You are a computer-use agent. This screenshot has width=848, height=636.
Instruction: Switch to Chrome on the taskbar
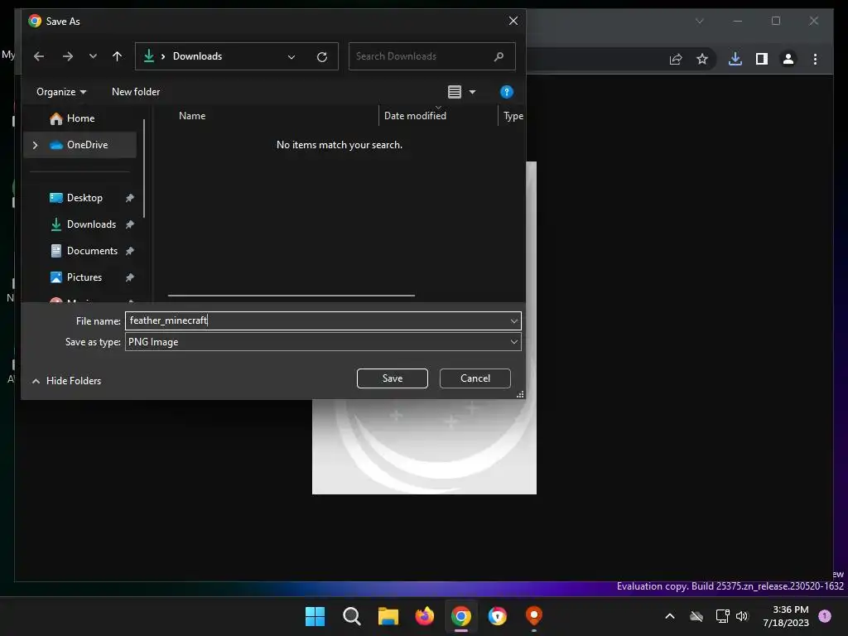(460, 616)
